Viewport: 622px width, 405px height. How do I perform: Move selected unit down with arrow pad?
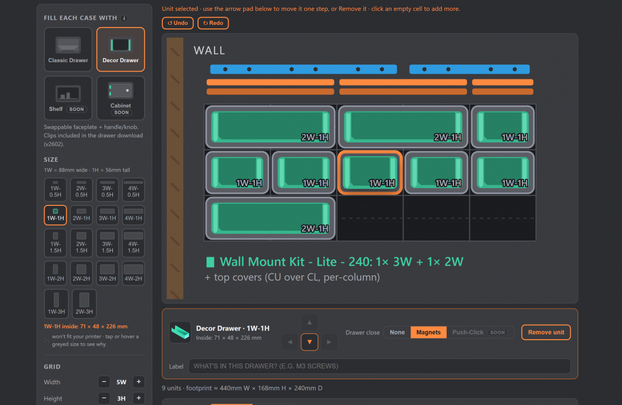click(309, 342)
